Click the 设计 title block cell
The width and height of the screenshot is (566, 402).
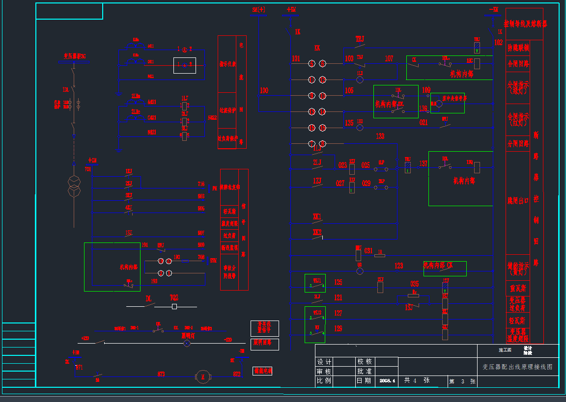click(324, 361)
